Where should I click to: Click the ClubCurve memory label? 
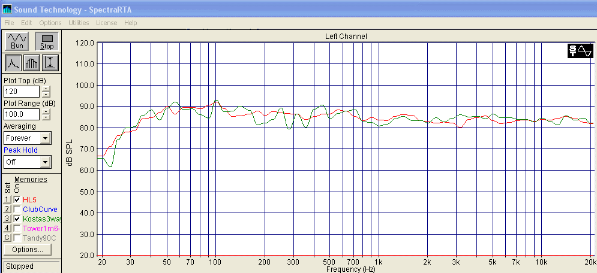pos(40,209)
